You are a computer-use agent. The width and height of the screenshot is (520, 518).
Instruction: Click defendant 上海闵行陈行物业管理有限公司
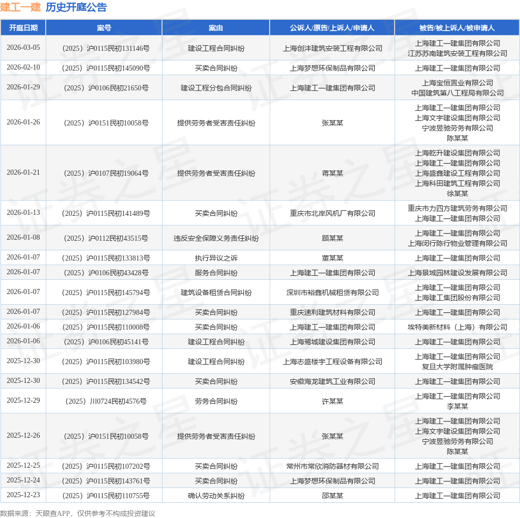pos(458,243)
